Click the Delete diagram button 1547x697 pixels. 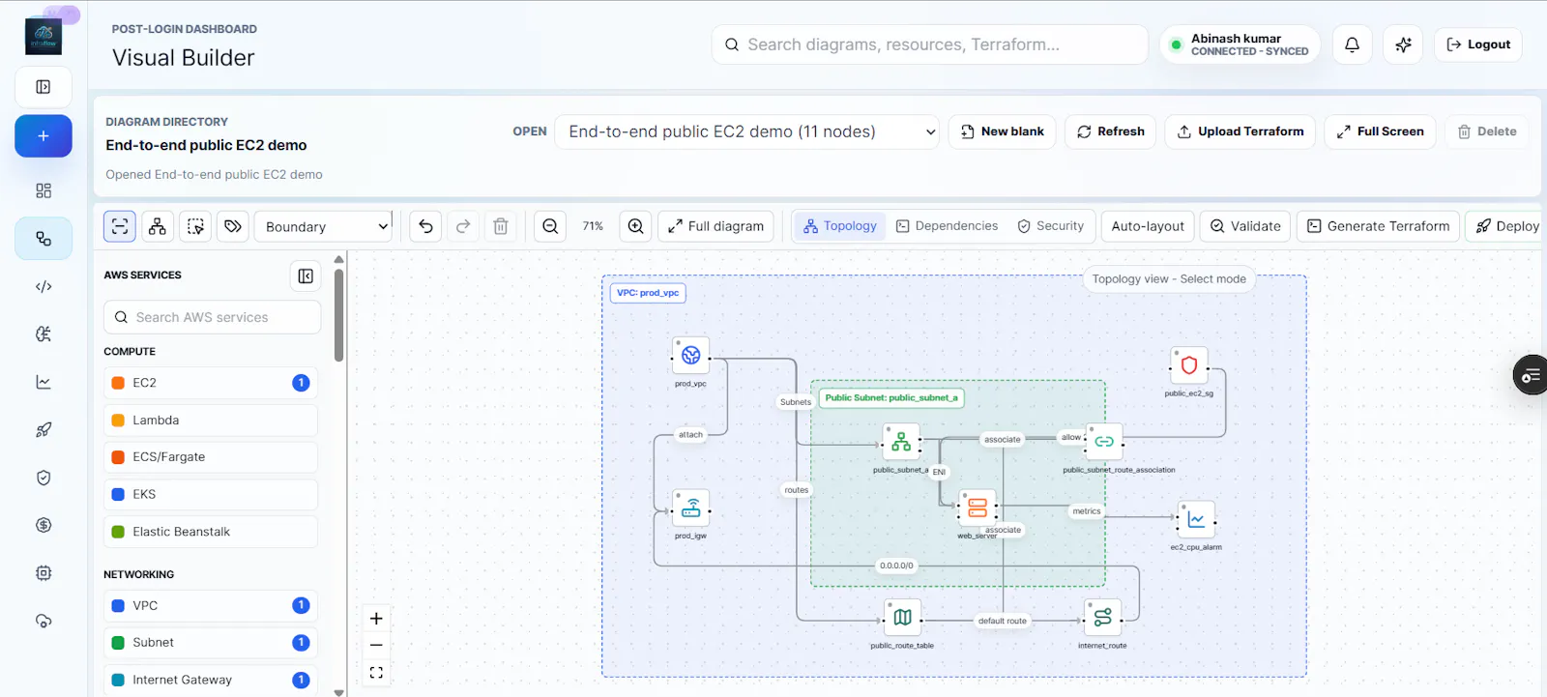(x=1487, y=131)
